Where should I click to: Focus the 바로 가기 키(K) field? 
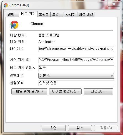76,68
